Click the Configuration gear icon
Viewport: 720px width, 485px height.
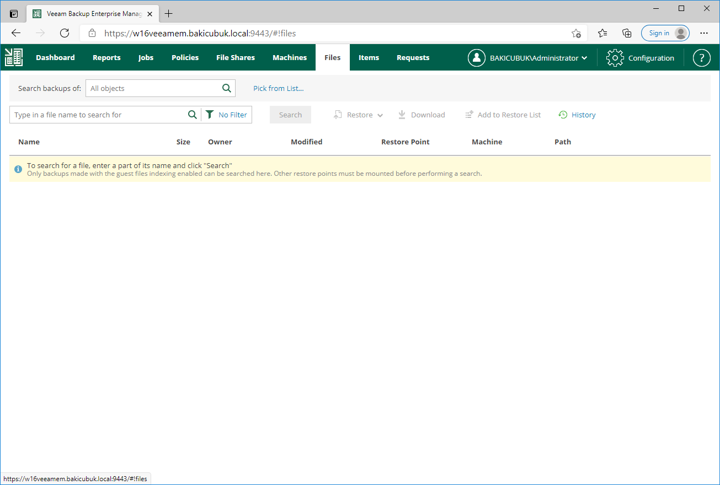click(615, 58)
